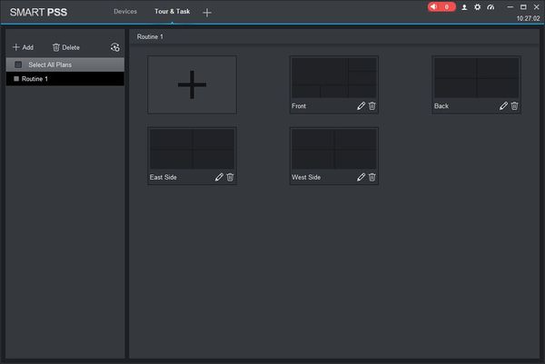The width and height of the screenshot is (545, 364).
Task: Delete the Front task using trash icon
Action: coord(372,106)
